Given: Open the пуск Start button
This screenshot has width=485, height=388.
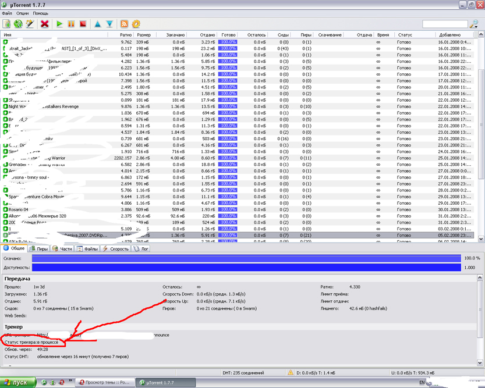Looking at the screenshot, I should coord(17,382).
